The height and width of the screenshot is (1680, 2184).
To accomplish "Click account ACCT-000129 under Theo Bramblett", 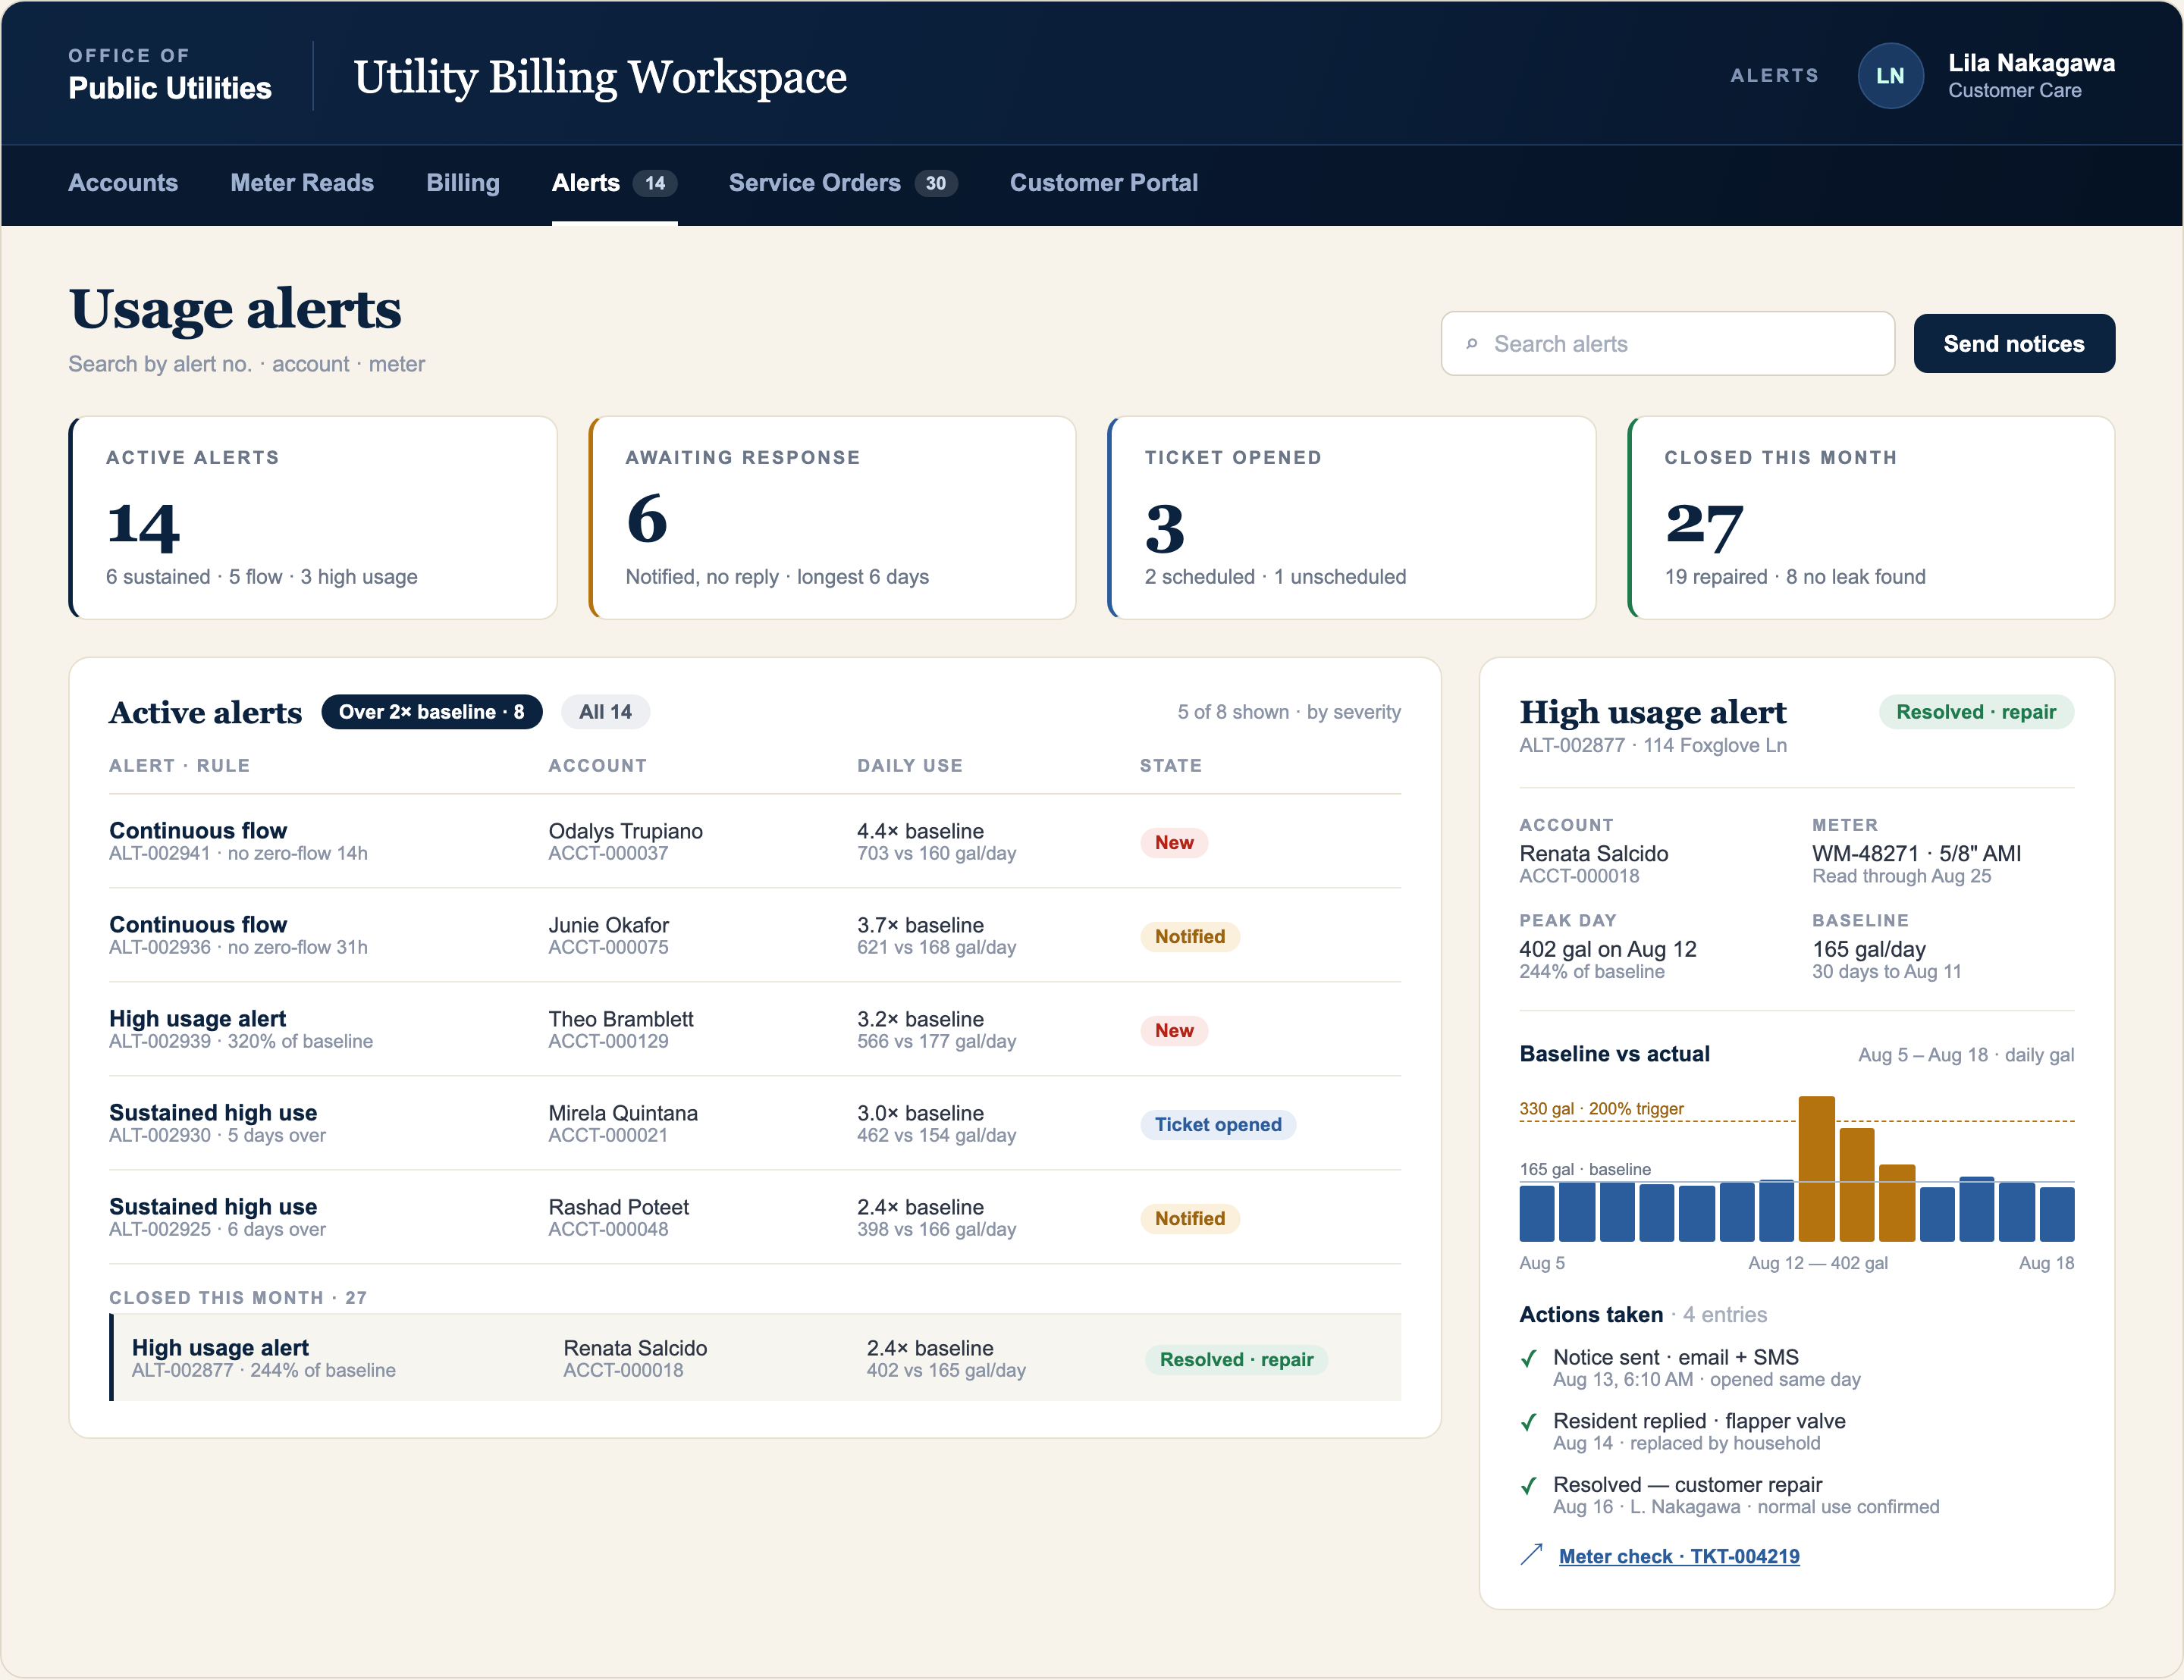I will point(608,1042).
